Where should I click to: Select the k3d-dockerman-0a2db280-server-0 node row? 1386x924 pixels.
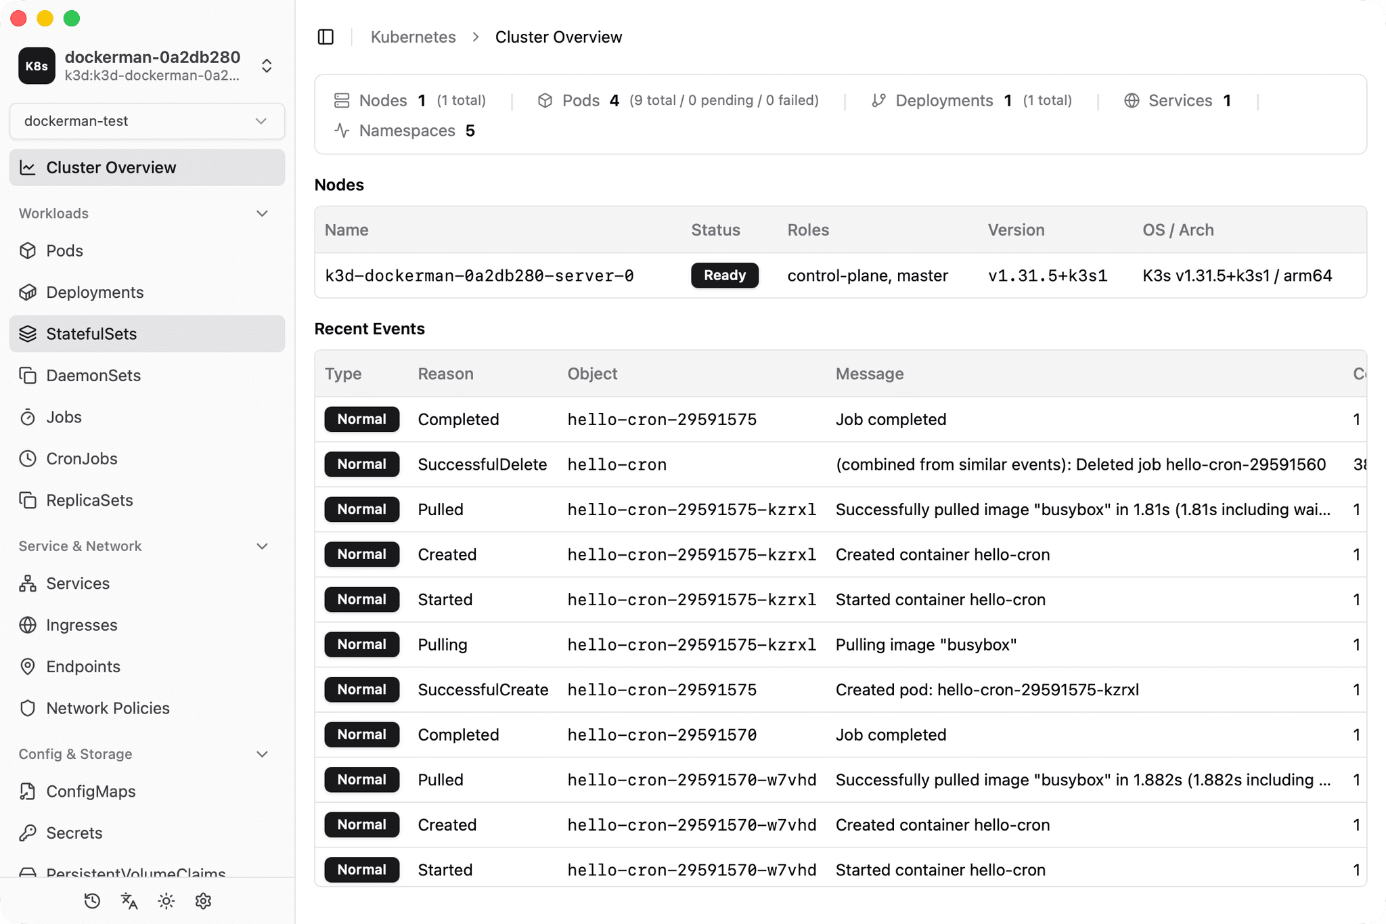(479, 276)
